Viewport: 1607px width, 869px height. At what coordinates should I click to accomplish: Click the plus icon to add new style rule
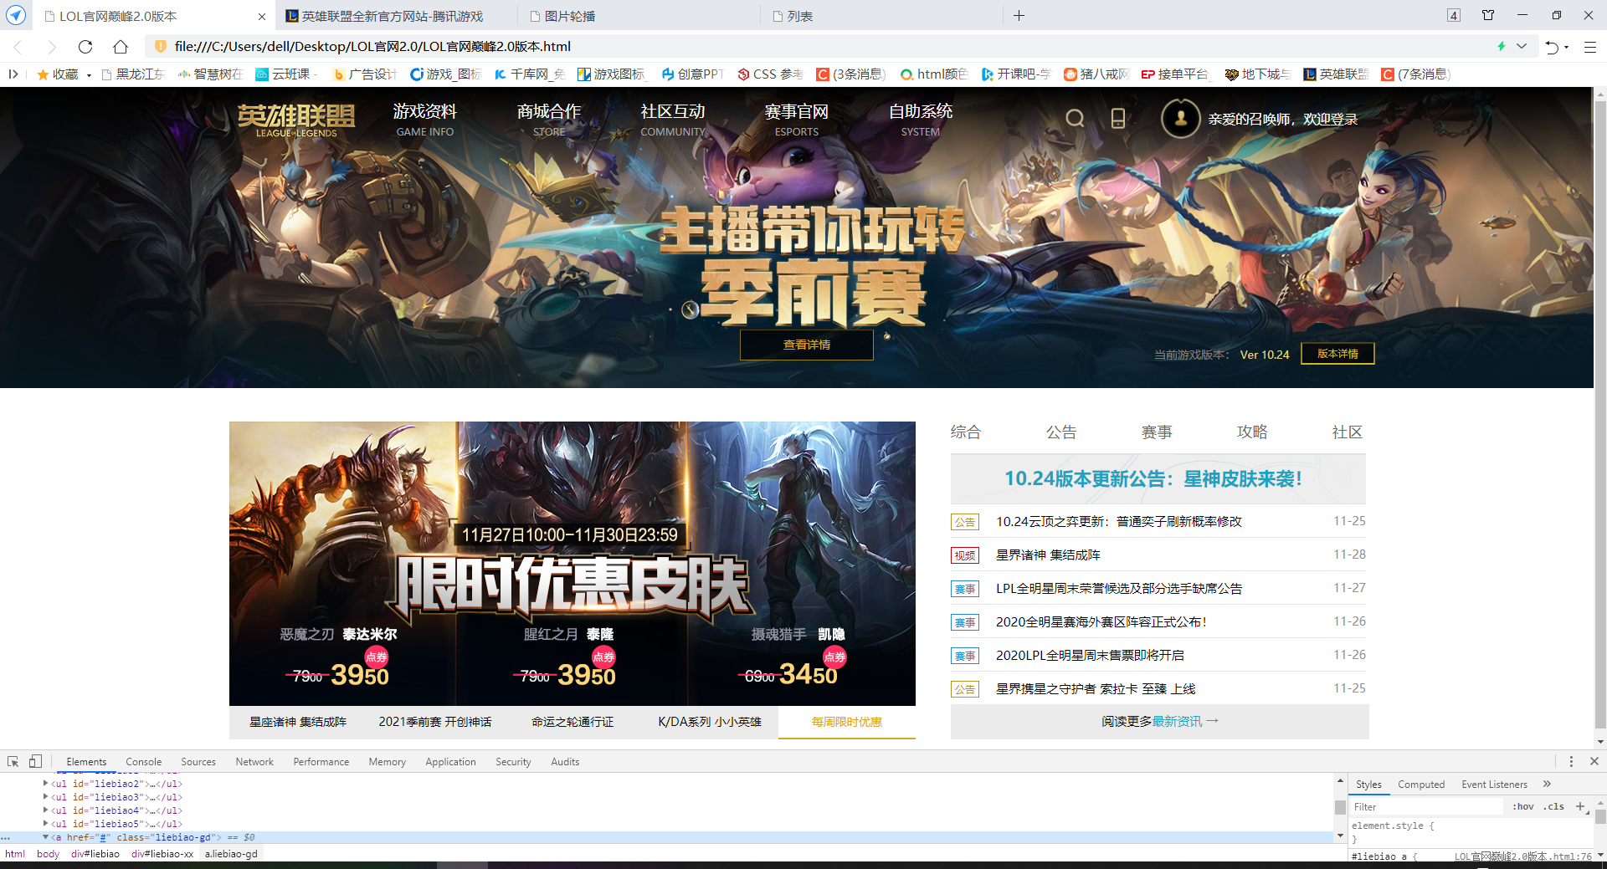(x=1580, y=806)
